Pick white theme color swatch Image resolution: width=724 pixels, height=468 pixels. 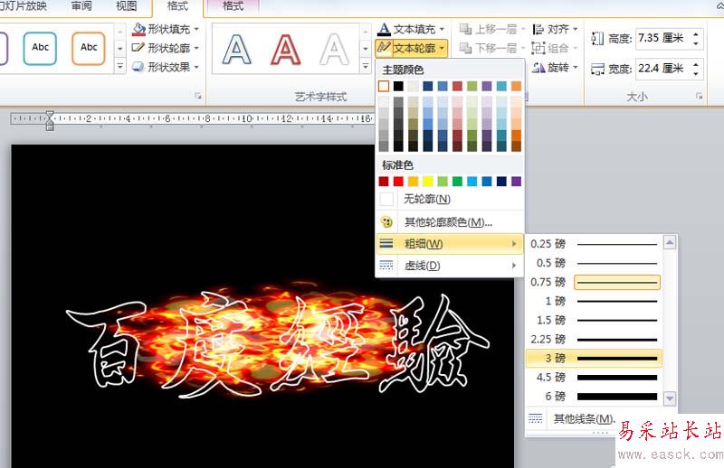coord(384,86)
